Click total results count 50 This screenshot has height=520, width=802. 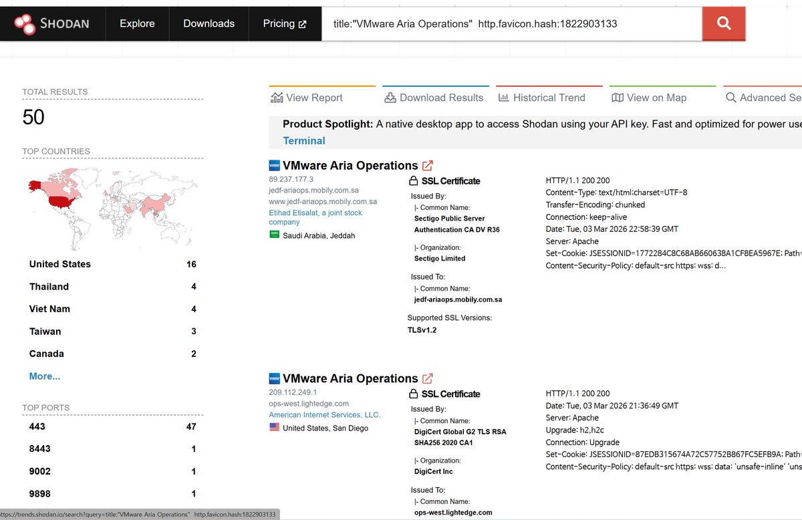33,118
